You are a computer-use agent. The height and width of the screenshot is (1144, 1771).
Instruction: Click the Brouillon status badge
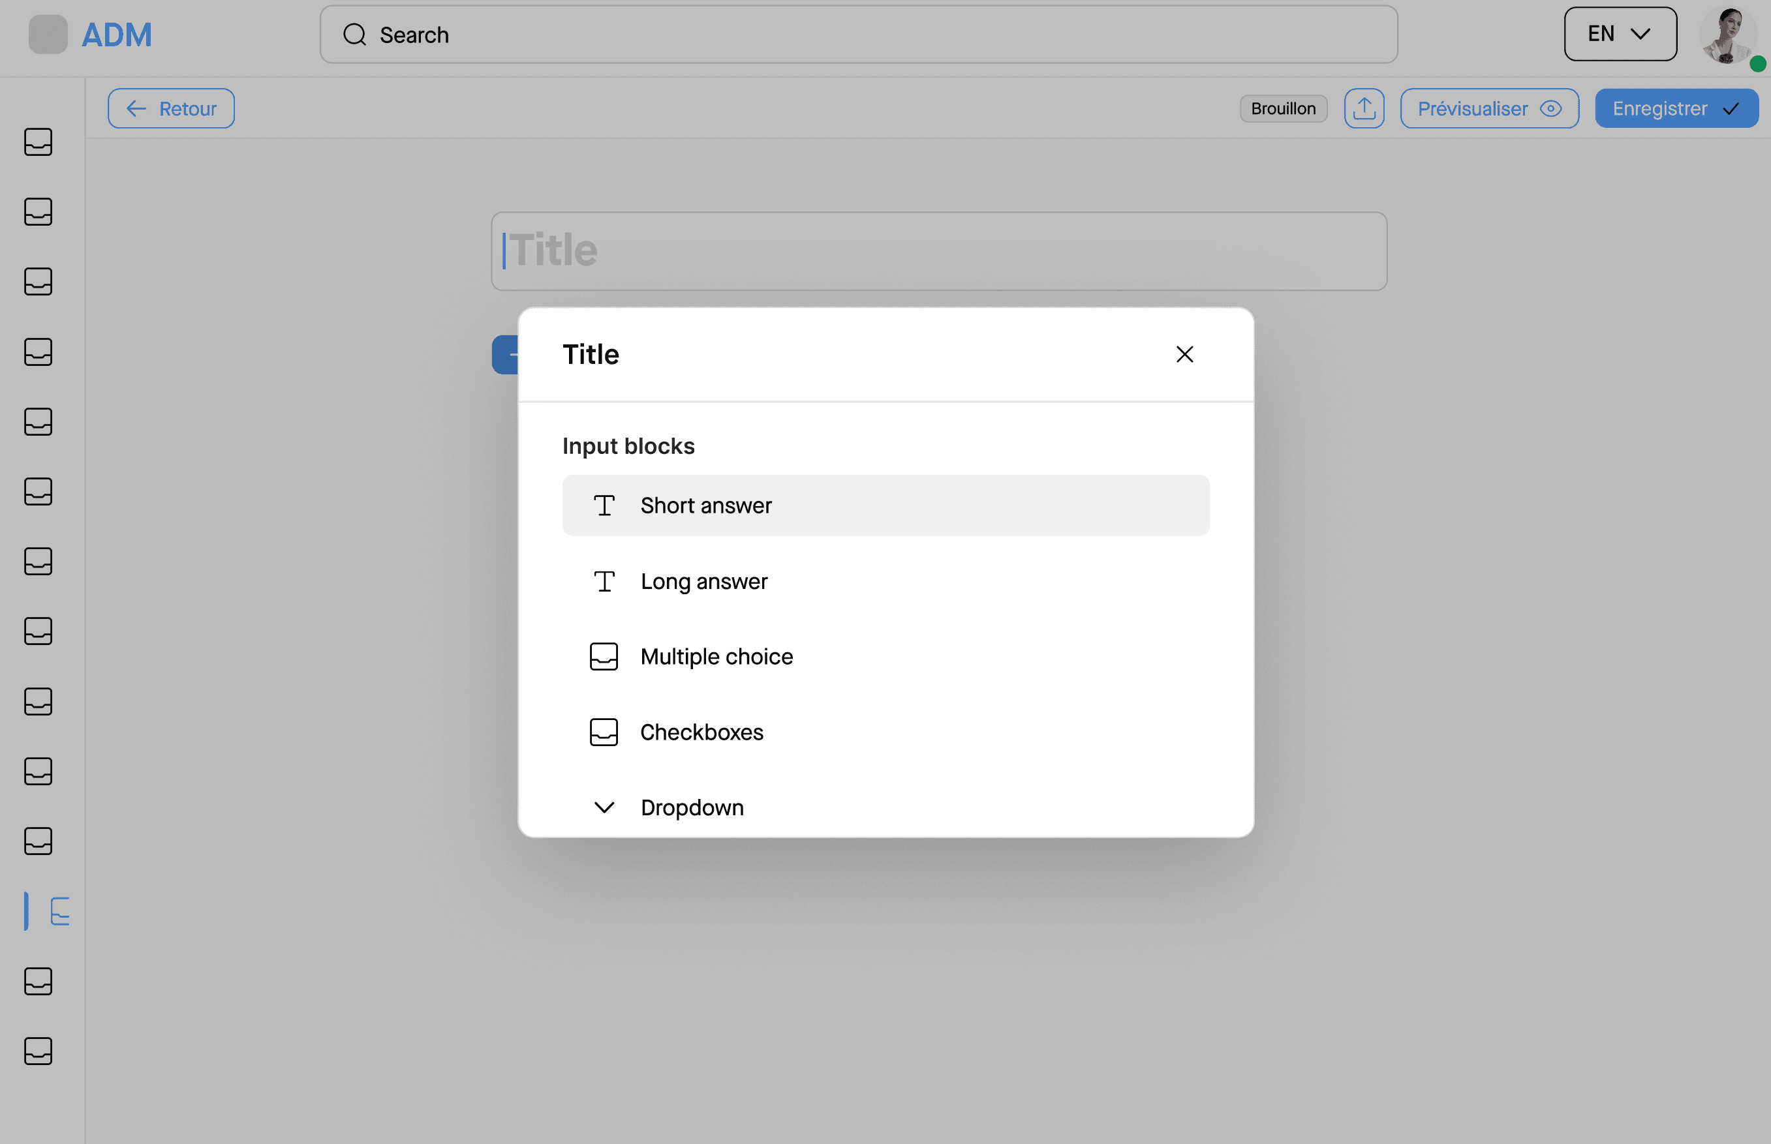tap(1284, 108)
